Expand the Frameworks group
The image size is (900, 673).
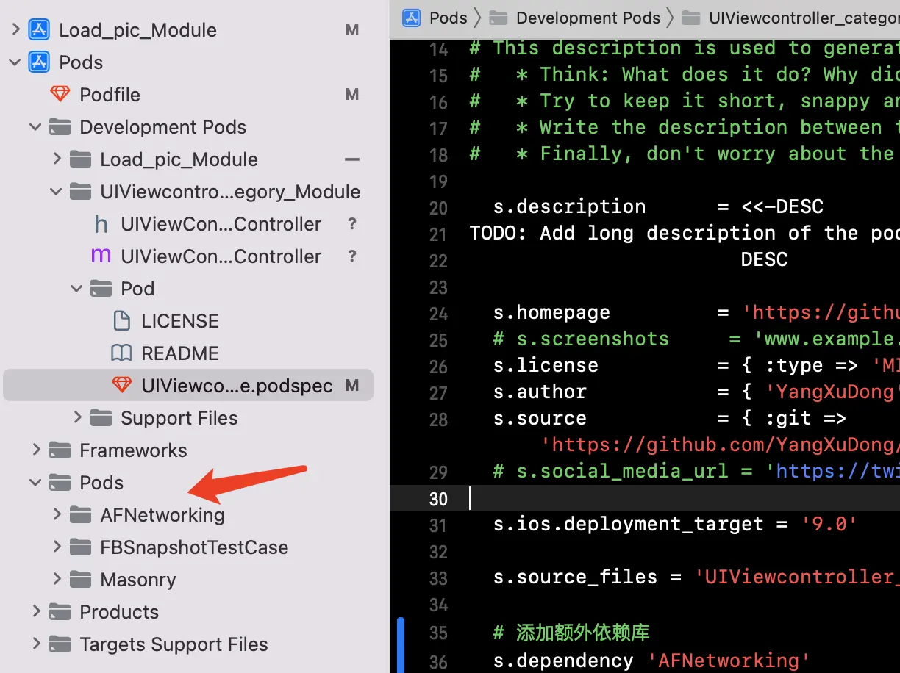tap(36, 450)
